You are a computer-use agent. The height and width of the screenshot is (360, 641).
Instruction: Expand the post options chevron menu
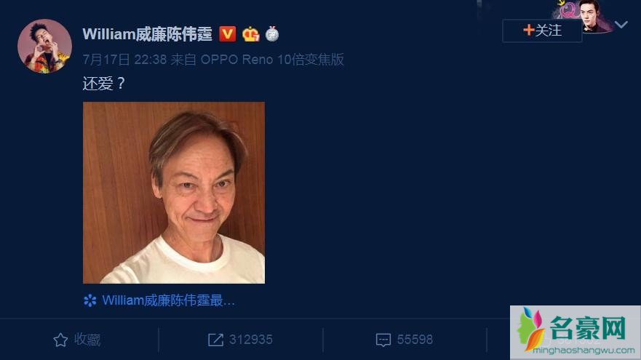click(621, 25)
